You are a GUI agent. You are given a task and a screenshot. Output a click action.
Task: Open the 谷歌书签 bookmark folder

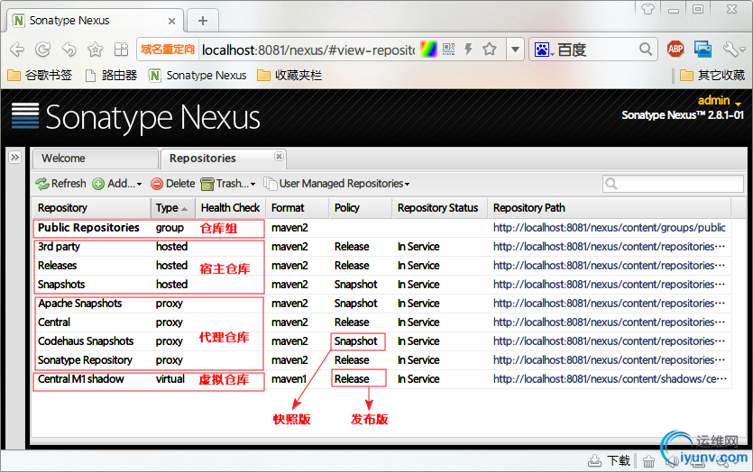tap(40, 76)
